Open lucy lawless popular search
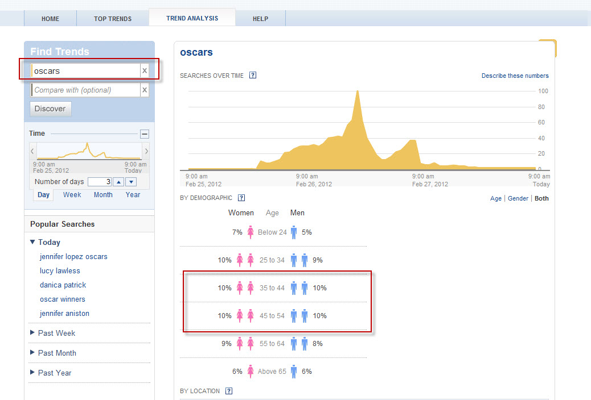Viewport: 591px width, 400px height. click(60, 271)
